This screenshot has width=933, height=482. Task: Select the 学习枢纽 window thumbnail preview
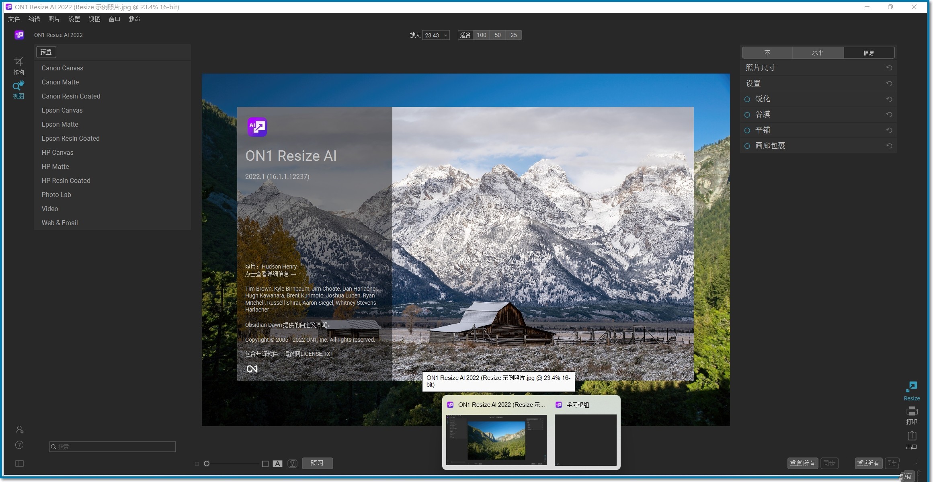click(x=586, y=440)
